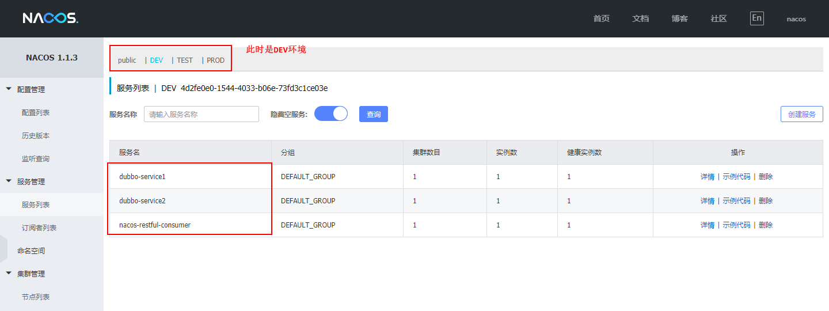Viewport: 829px width, 311px height.
Task: Click the DEV namespace ID text
Action: pos(254,88)
